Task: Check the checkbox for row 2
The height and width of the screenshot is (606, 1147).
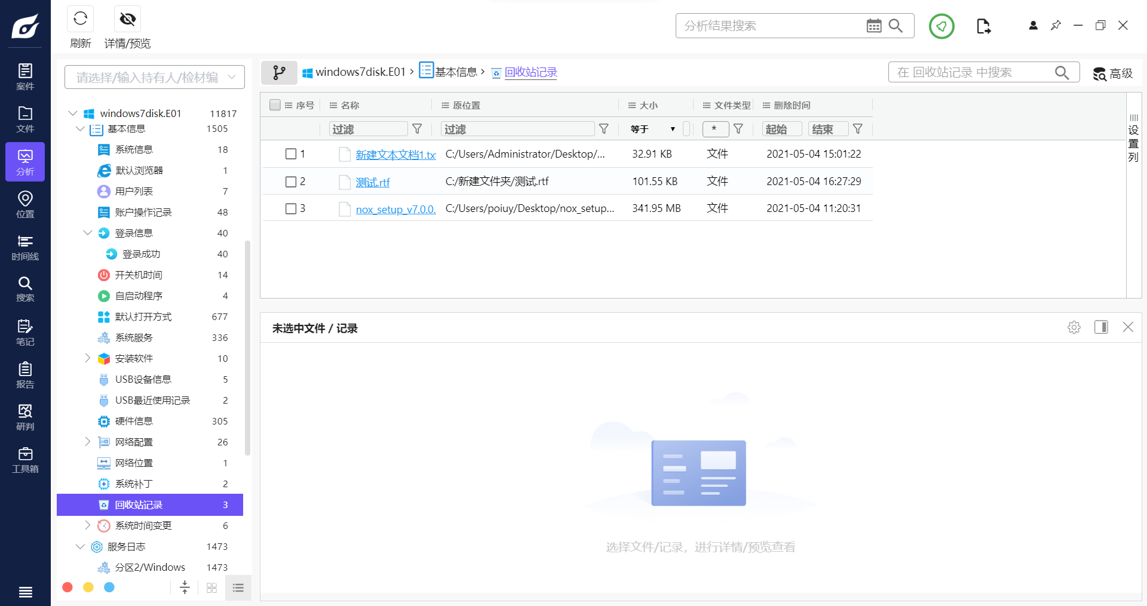Action: point(291,182)
